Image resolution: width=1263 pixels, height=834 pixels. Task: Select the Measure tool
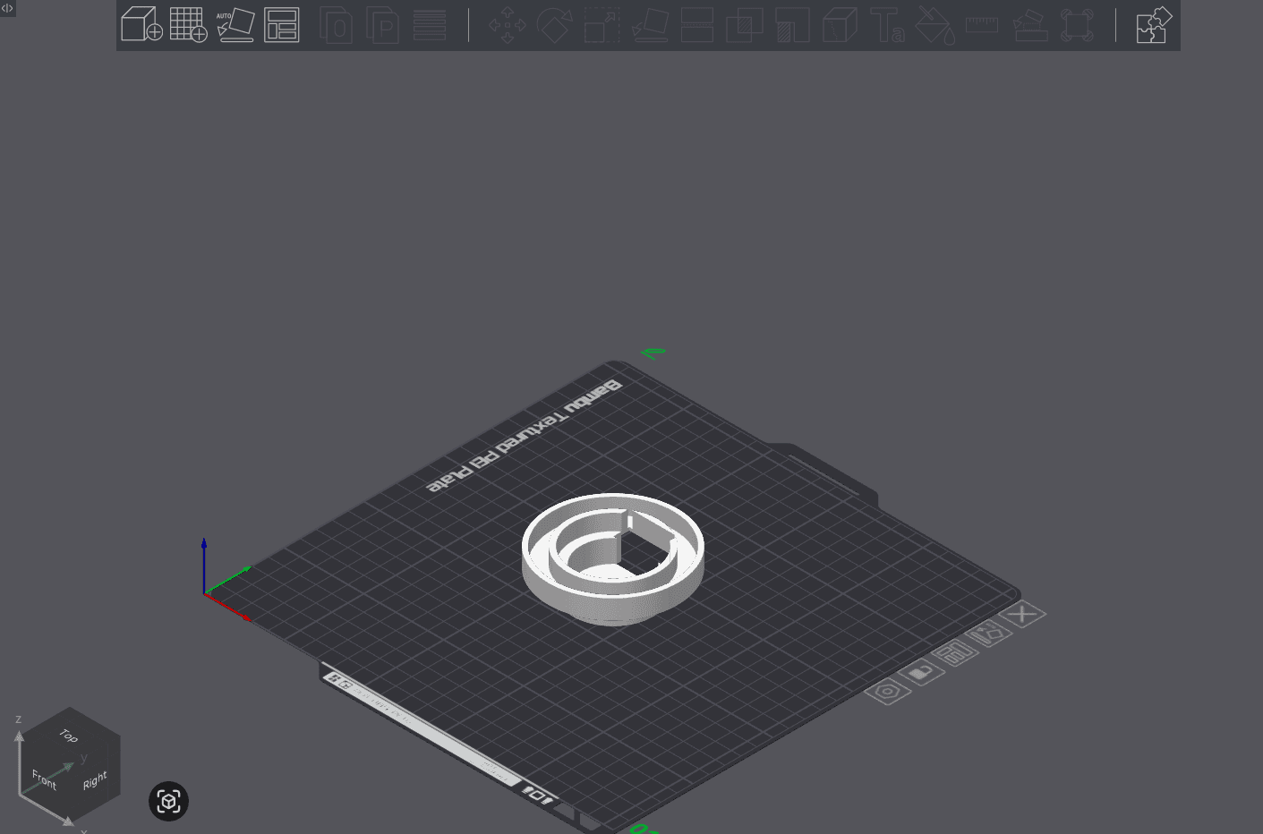[981, 25]
